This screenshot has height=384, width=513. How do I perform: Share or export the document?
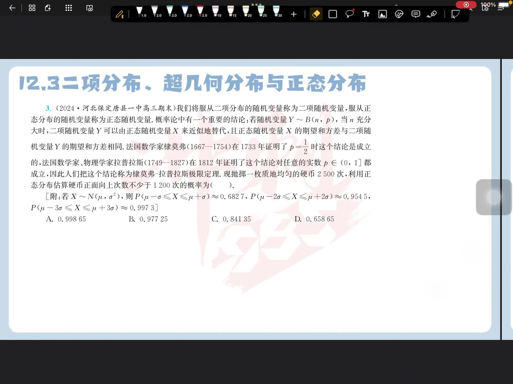click(48, 8)
